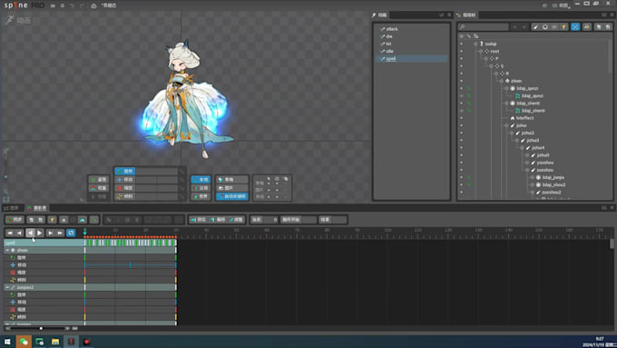617x348 pixels.
Task: Click the Offset button in dopesheet toolbar
Action: (x=218, y=220)
